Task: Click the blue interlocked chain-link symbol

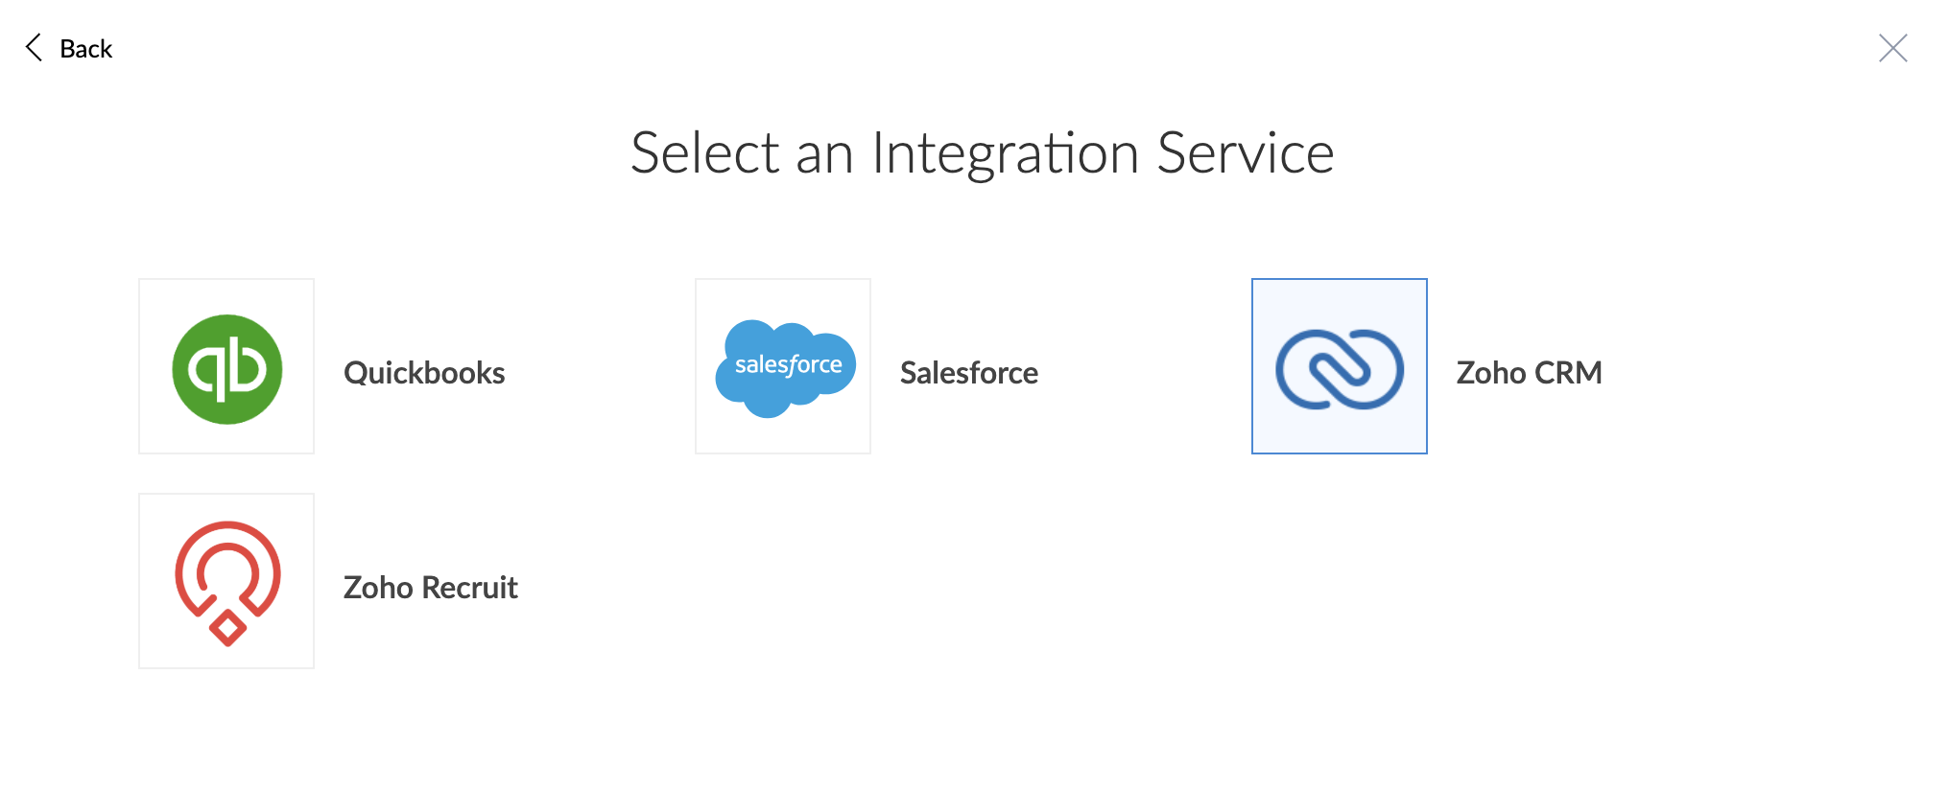Action: pos(1340,369)
